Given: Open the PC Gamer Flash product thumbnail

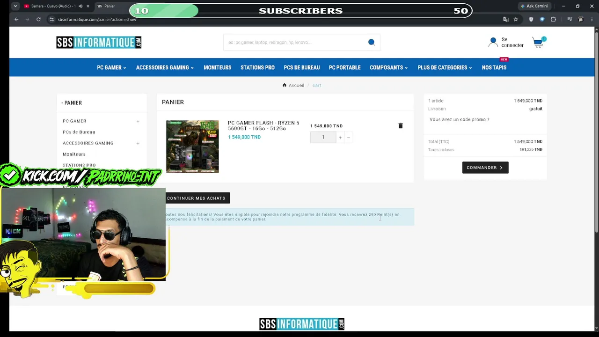Looking at the screenshot, I should point(192,147).
